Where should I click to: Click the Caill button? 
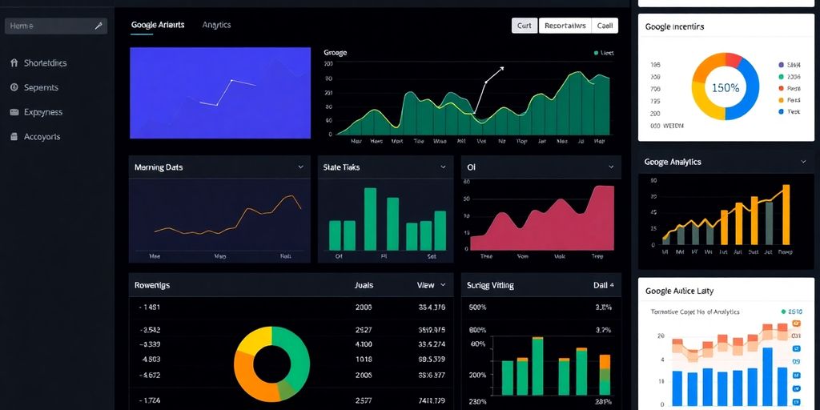pyautogui.click(x=605, y=26)
